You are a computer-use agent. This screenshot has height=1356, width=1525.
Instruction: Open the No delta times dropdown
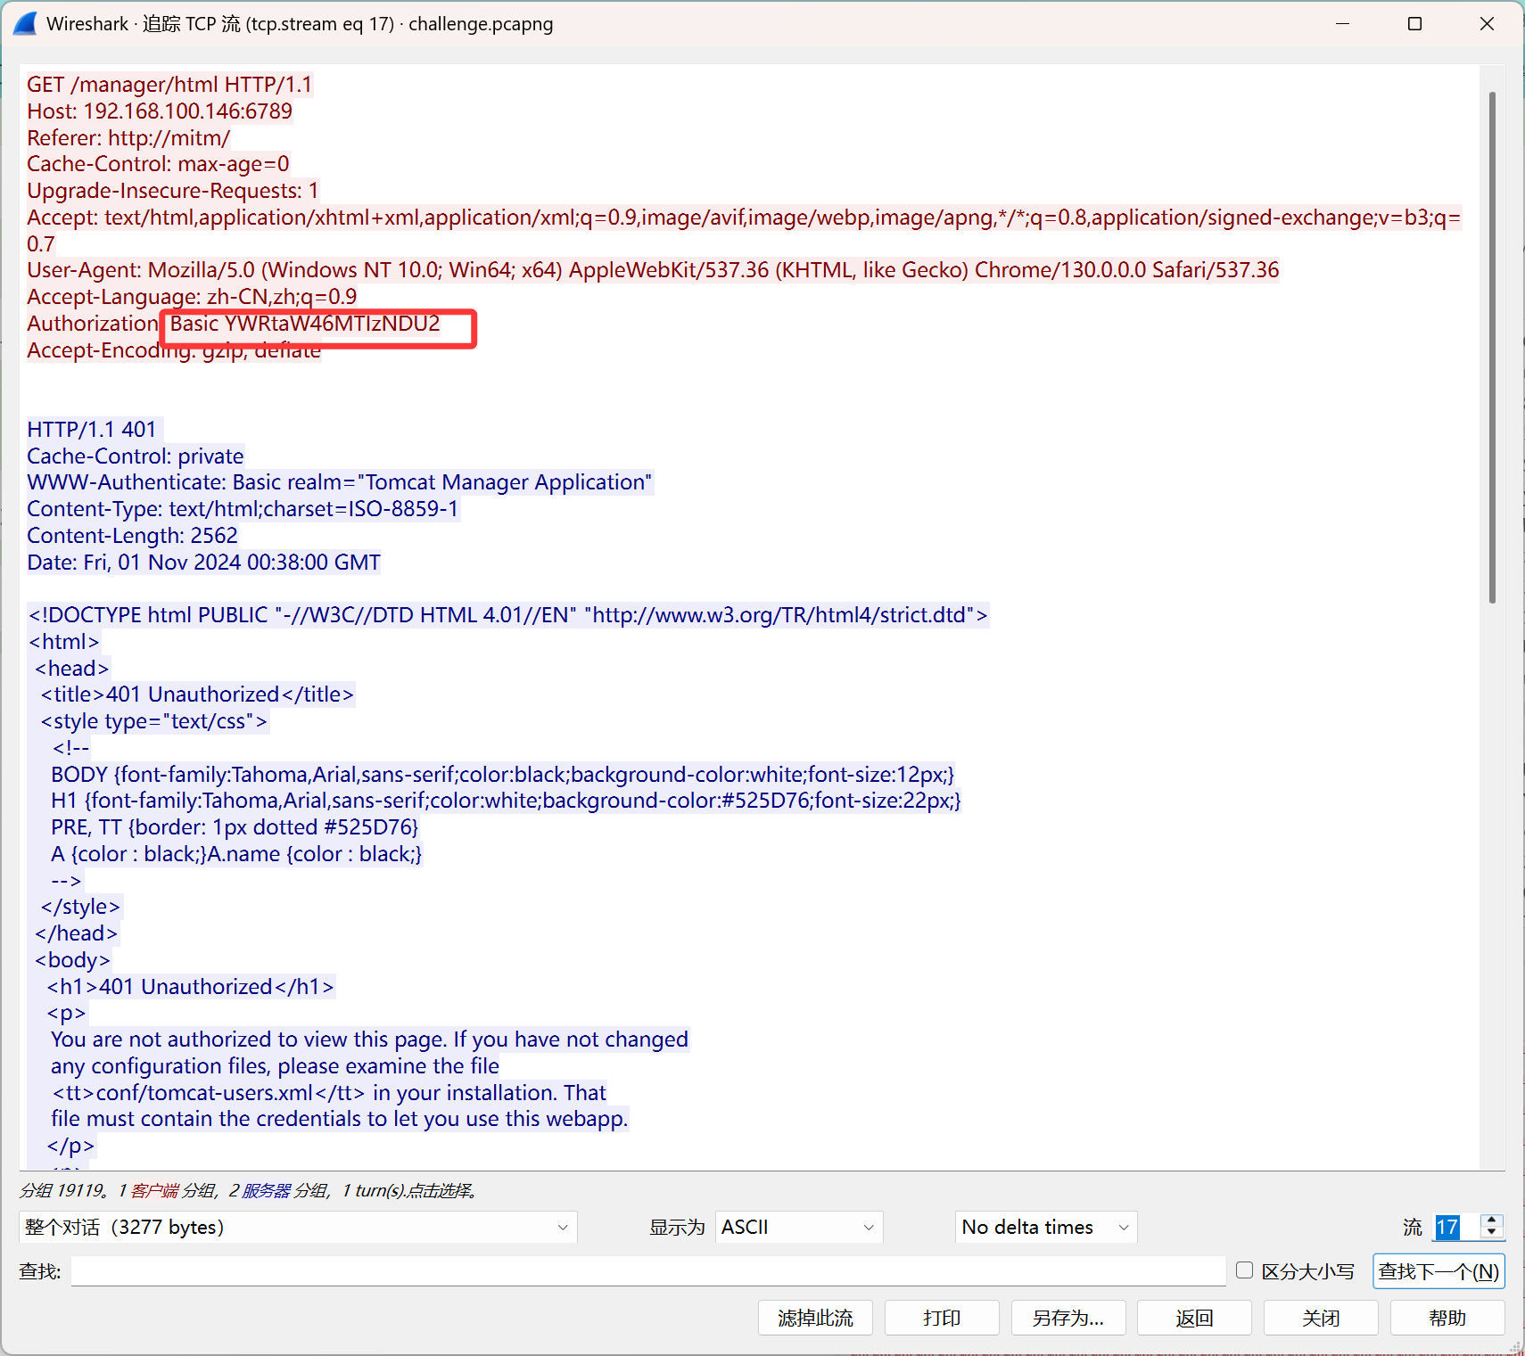1045,1228
